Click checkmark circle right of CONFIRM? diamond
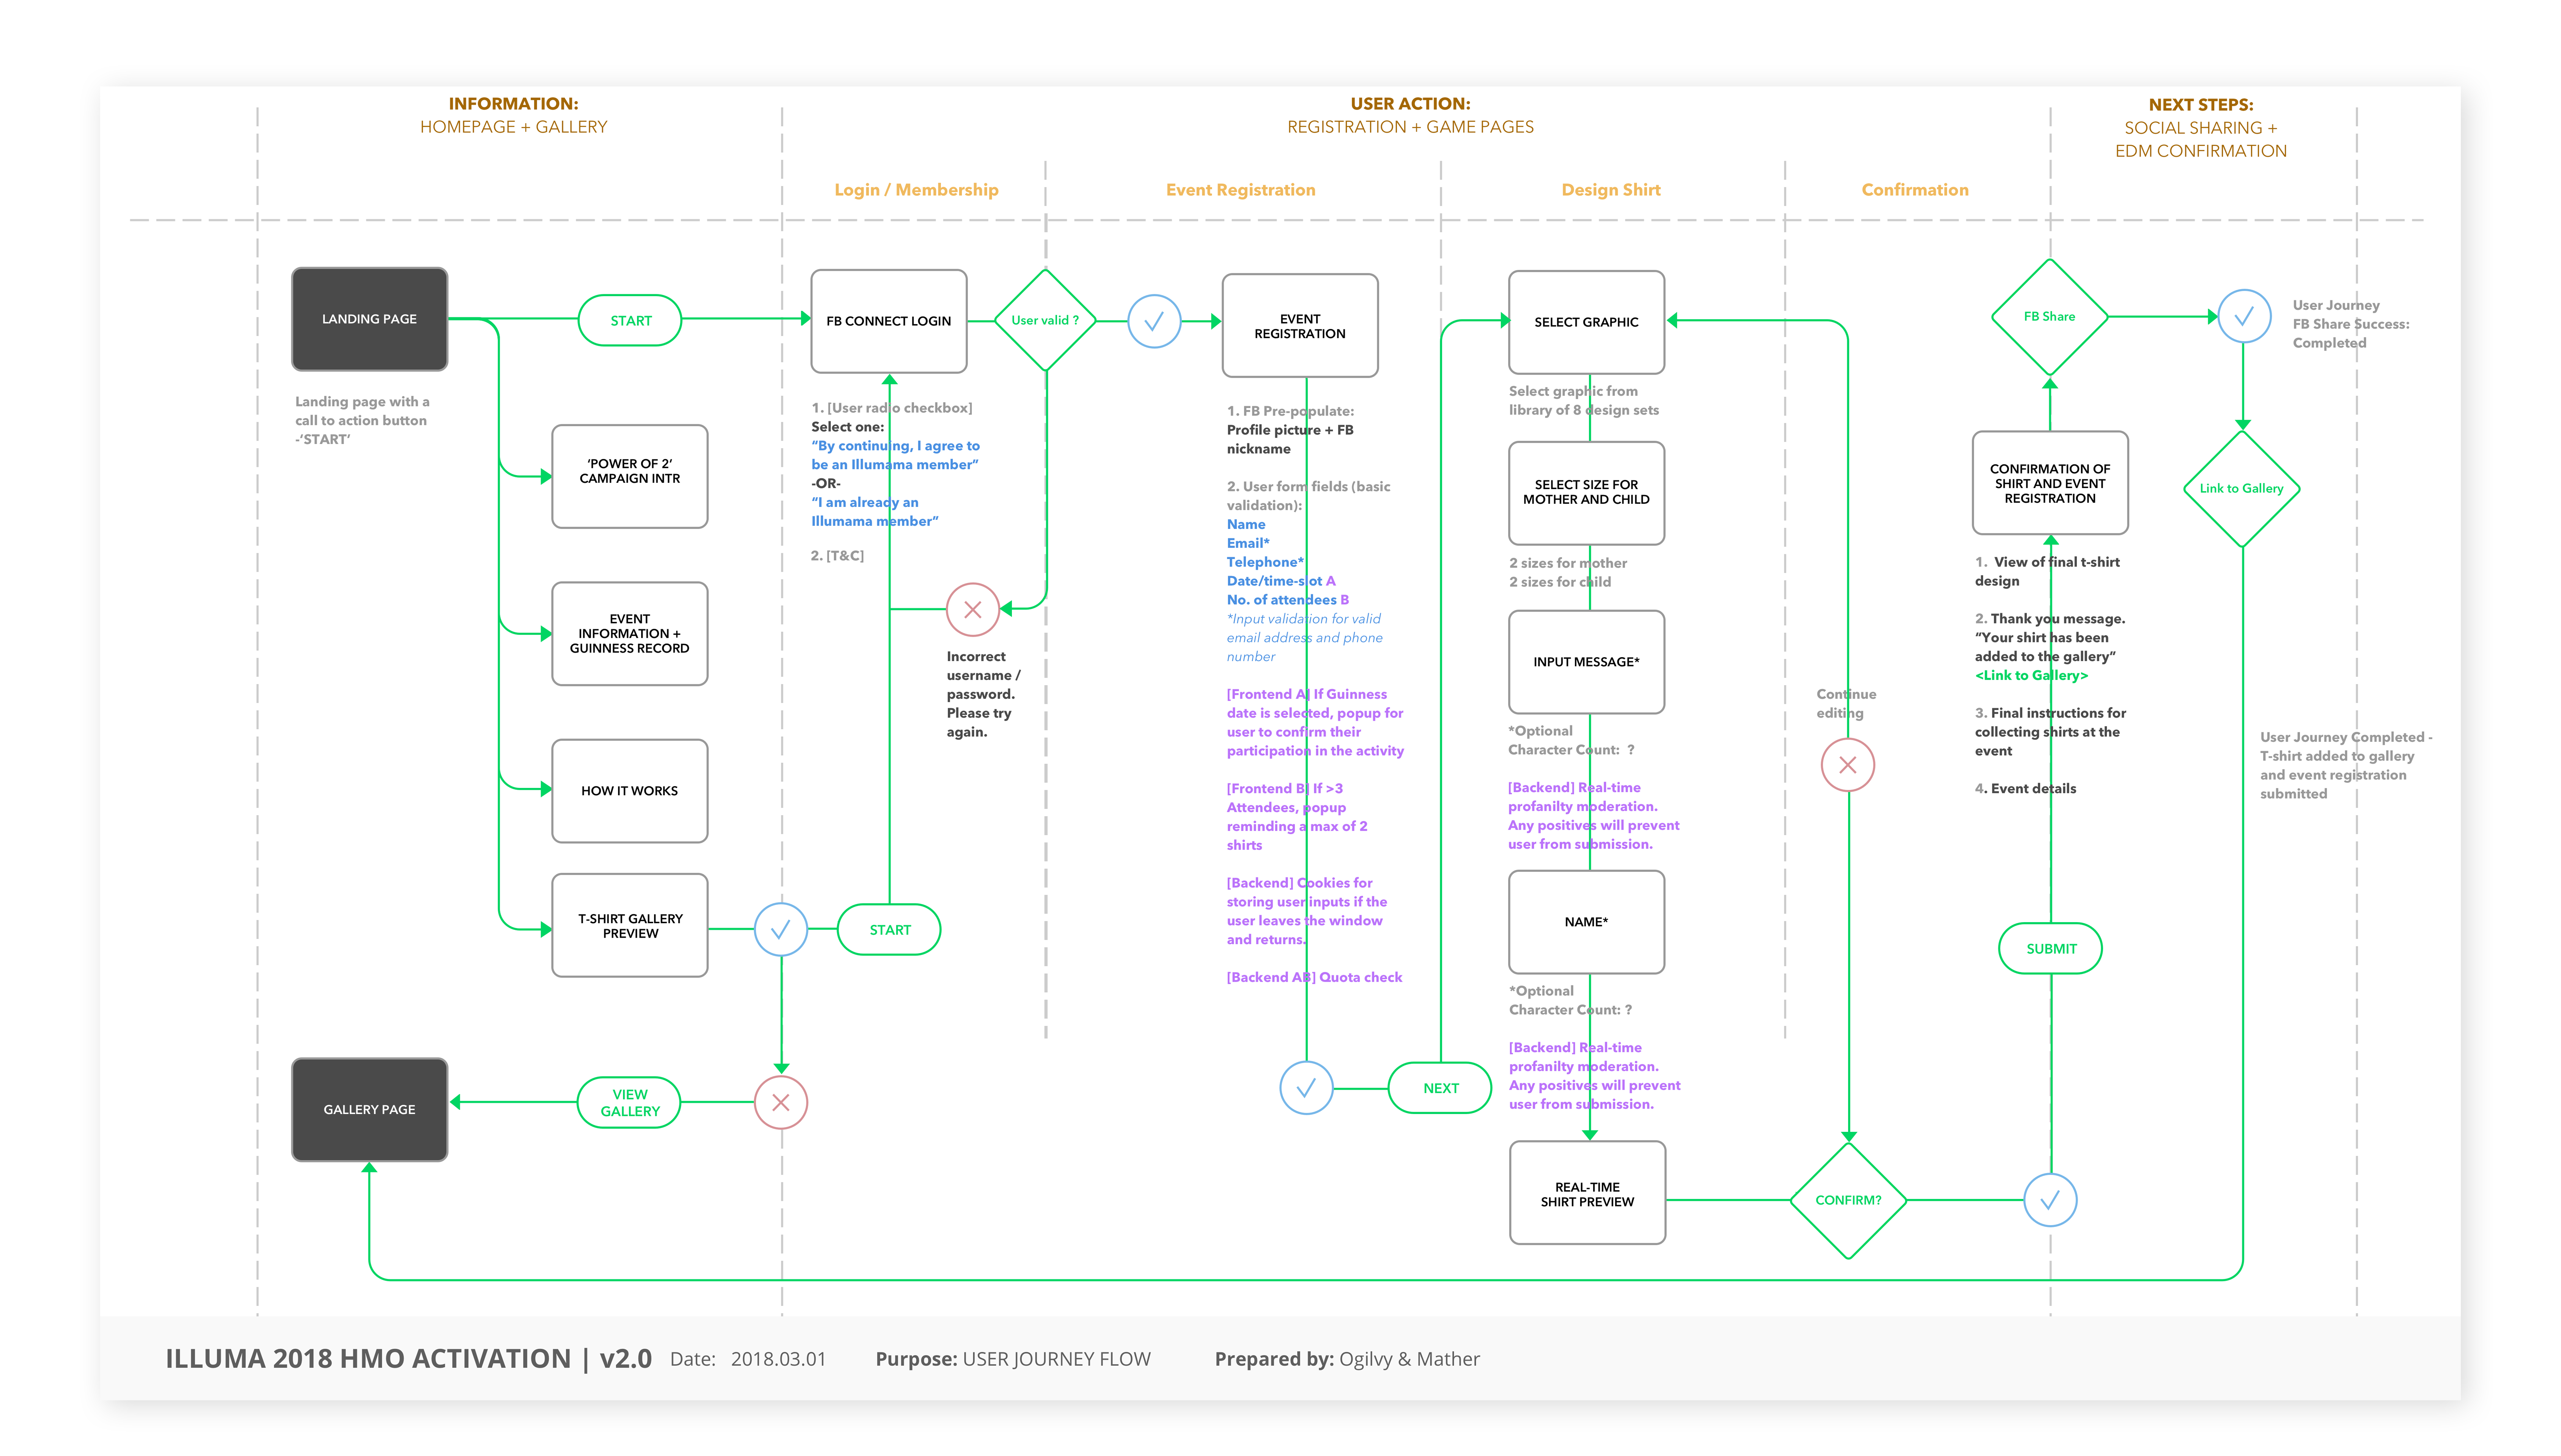This screenshot has height=1456, width=2561. click(2050, 1200)
